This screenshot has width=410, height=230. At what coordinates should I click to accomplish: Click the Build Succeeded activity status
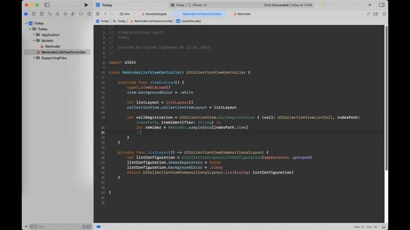click(x=288, y=5)
